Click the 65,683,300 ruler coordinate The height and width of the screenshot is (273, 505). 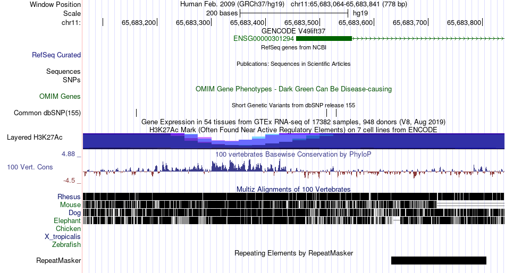pyautogui.click(x=192, y=22)
